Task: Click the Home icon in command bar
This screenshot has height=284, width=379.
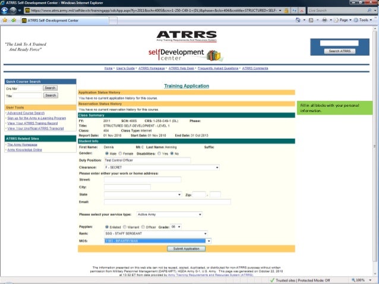Action: [x=298, y=20]
